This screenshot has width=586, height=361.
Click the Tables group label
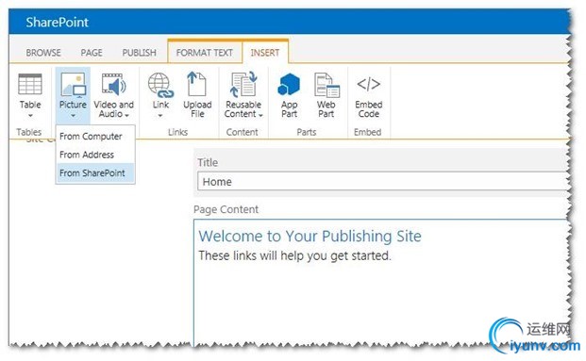coord(28,132)
